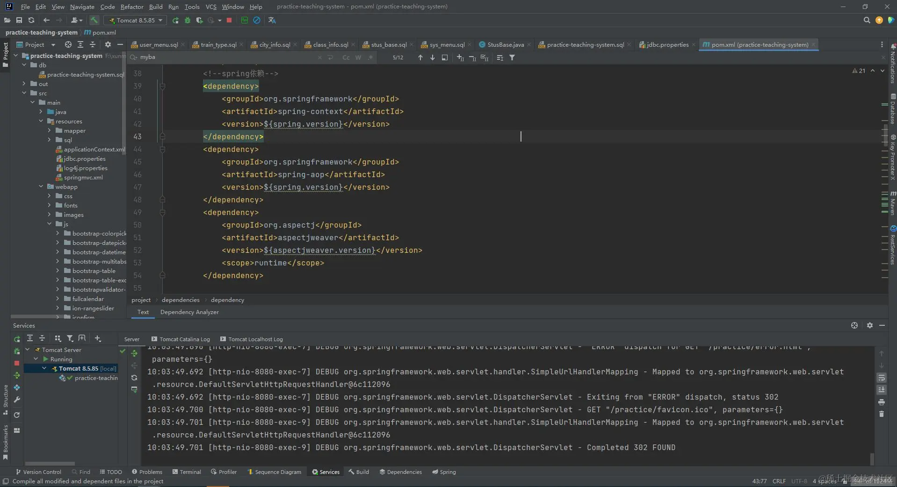Go to previous search occurrence arrow
The width and height of the screenshot is (897, 487).
point(420,57)
